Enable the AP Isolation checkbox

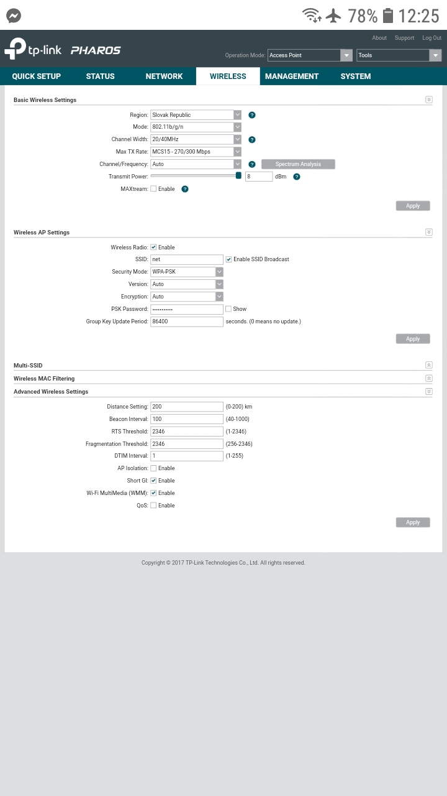pyautogui.click(x=153, y=468)
